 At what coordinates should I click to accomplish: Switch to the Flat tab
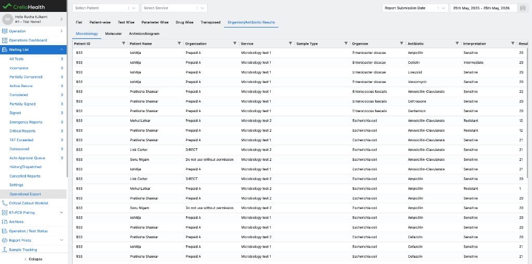point(79,22)
